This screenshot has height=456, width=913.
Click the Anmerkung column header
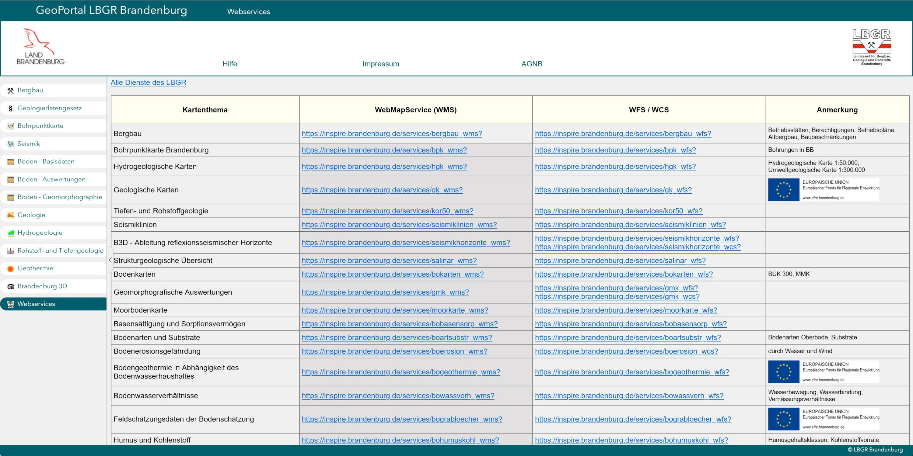pos(837,110)
